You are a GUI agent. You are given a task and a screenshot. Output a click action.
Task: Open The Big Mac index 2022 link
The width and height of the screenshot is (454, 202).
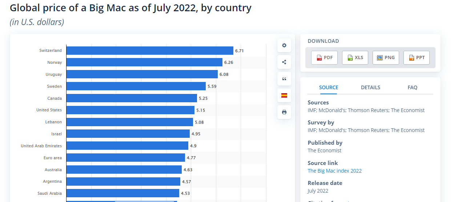tap(334, 171)
